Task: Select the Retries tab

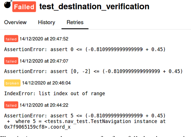Action: click(75, 22)
